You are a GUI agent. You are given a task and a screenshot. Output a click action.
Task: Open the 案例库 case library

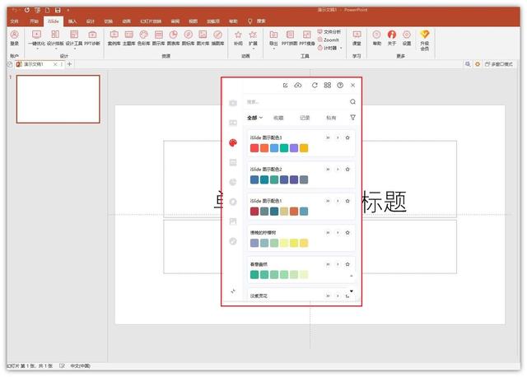point(114,38)
